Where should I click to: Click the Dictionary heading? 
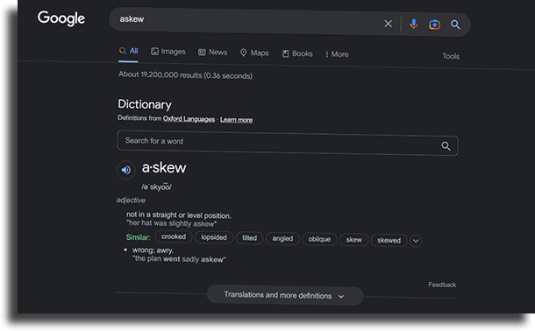coord(145,104)
